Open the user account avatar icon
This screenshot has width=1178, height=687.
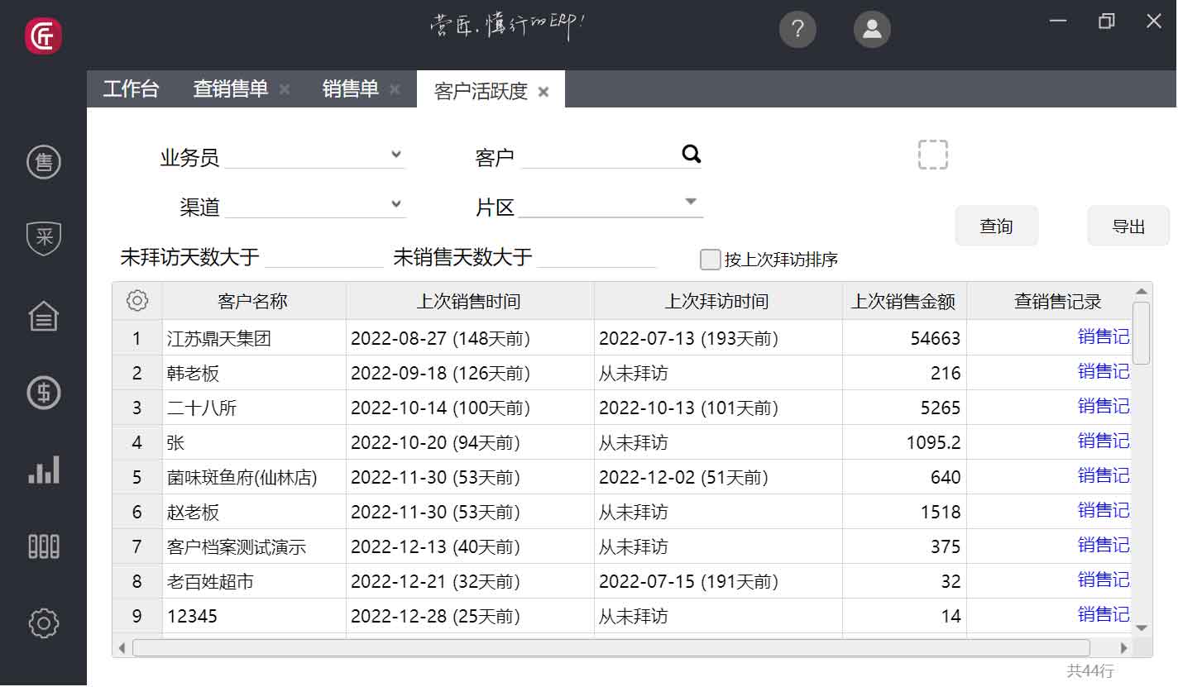[872, 30]
